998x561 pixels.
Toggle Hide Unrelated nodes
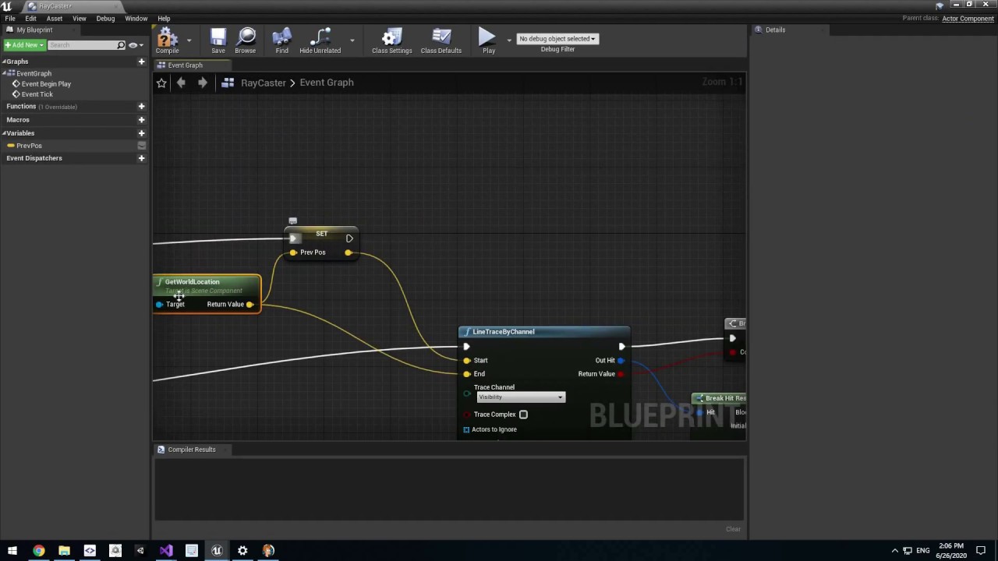point(320,41)
